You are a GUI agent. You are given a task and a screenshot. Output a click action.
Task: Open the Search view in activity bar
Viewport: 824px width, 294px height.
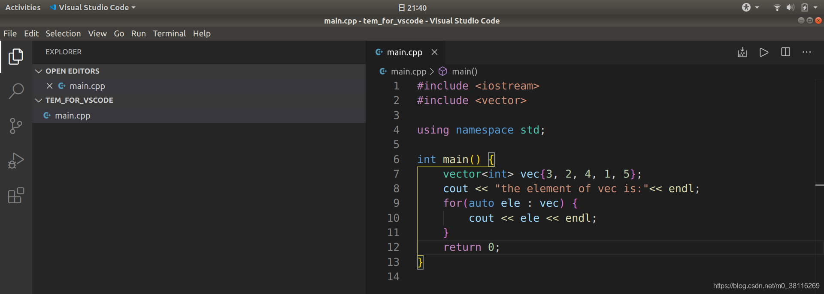point(16,91)
